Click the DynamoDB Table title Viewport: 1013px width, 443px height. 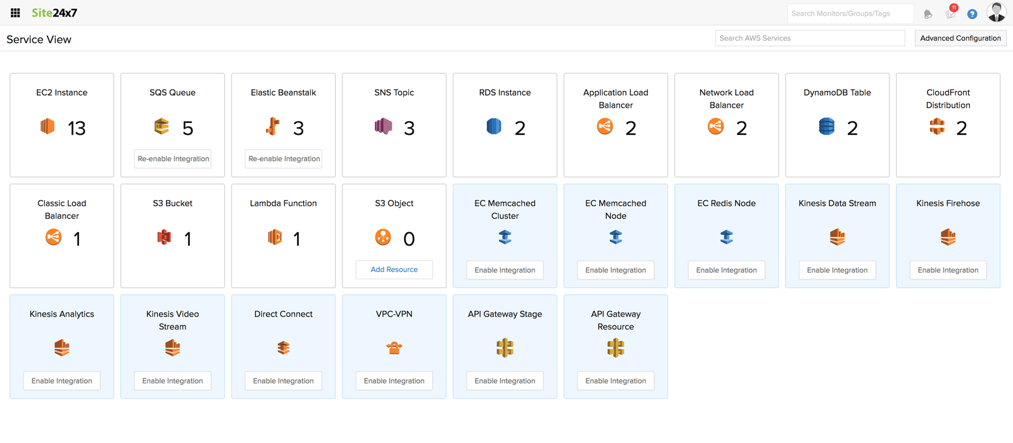[x=837, y=92]
